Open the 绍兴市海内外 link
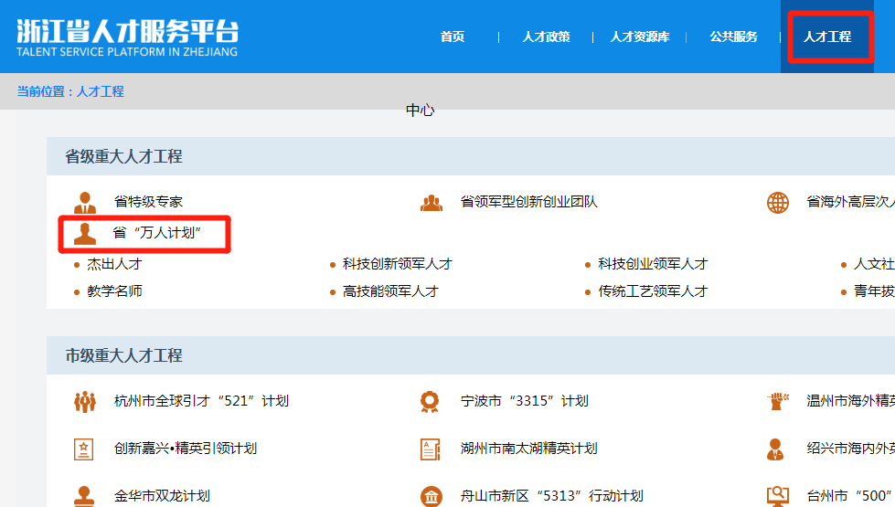 point(850,449)
